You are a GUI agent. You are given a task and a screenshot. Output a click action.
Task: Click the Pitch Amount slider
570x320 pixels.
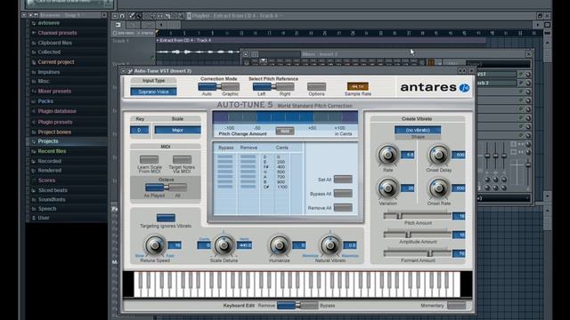point(418,216)
